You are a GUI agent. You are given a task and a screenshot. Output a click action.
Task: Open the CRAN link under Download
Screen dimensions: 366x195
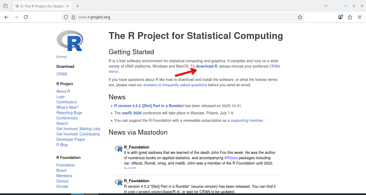pos(62,74)
